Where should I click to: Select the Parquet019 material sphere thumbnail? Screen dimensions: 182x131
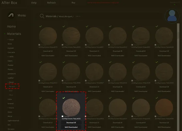tap(48, 36)
